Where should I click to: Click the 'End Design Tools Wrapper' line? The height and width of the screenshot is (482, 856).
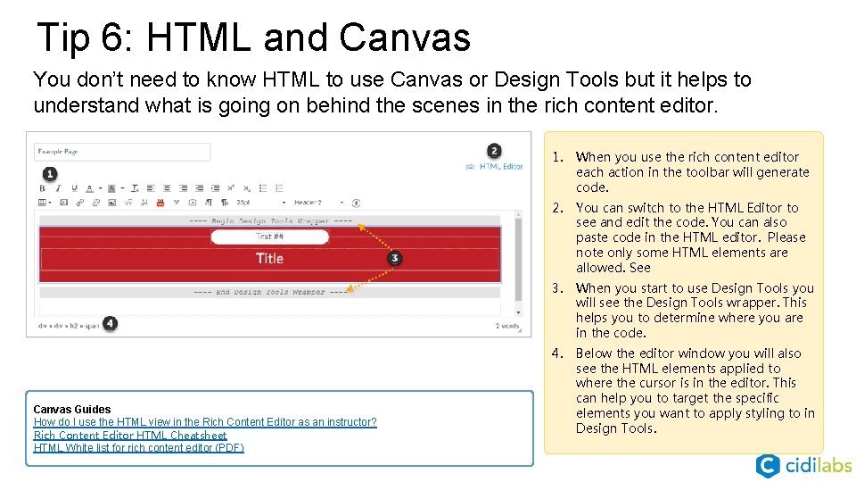tap(271, 292)
